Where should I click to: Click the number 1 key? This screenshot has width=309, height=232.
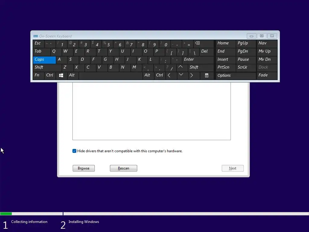click(62, 43)
